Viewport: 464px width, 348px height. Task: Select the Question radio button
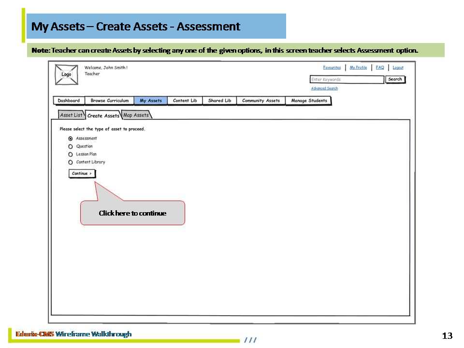point(71,146)
